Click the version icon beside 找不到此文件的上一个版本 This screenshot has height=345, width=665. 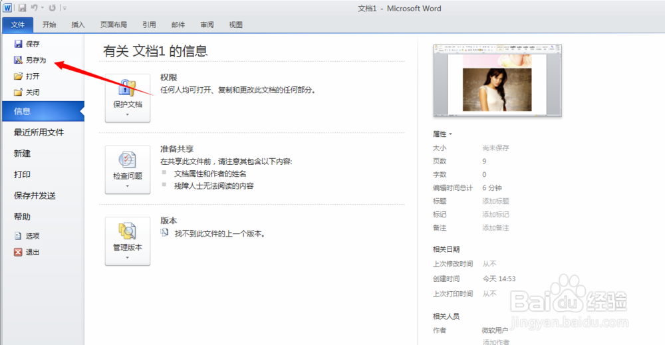[x=164, y=232]
